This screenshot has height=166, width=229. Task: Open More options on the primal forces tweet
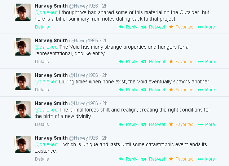[206, 125]
